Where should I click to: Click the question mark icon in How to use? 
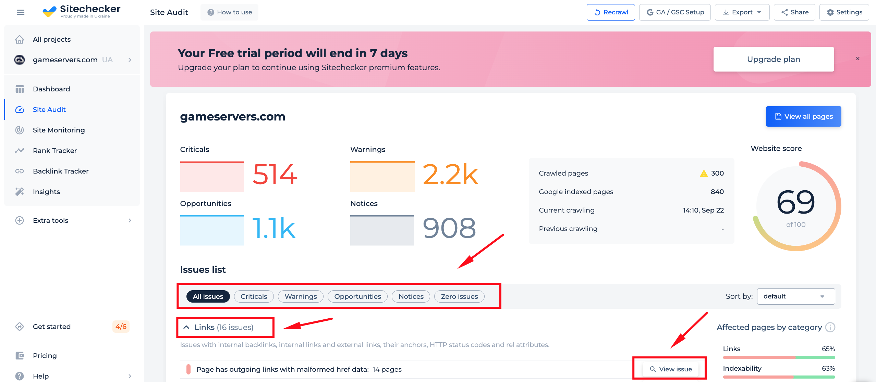211,12
